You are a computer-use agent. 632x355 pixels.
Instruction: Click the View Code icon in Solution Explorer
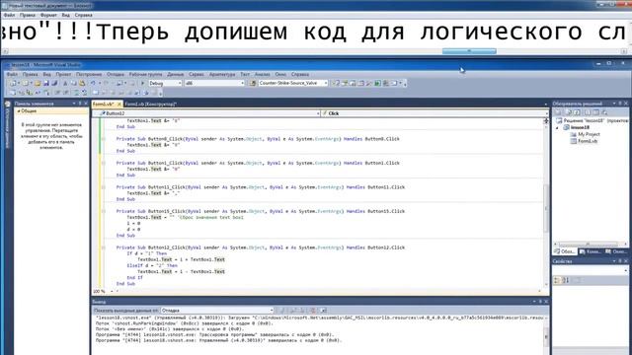[588, 112]
